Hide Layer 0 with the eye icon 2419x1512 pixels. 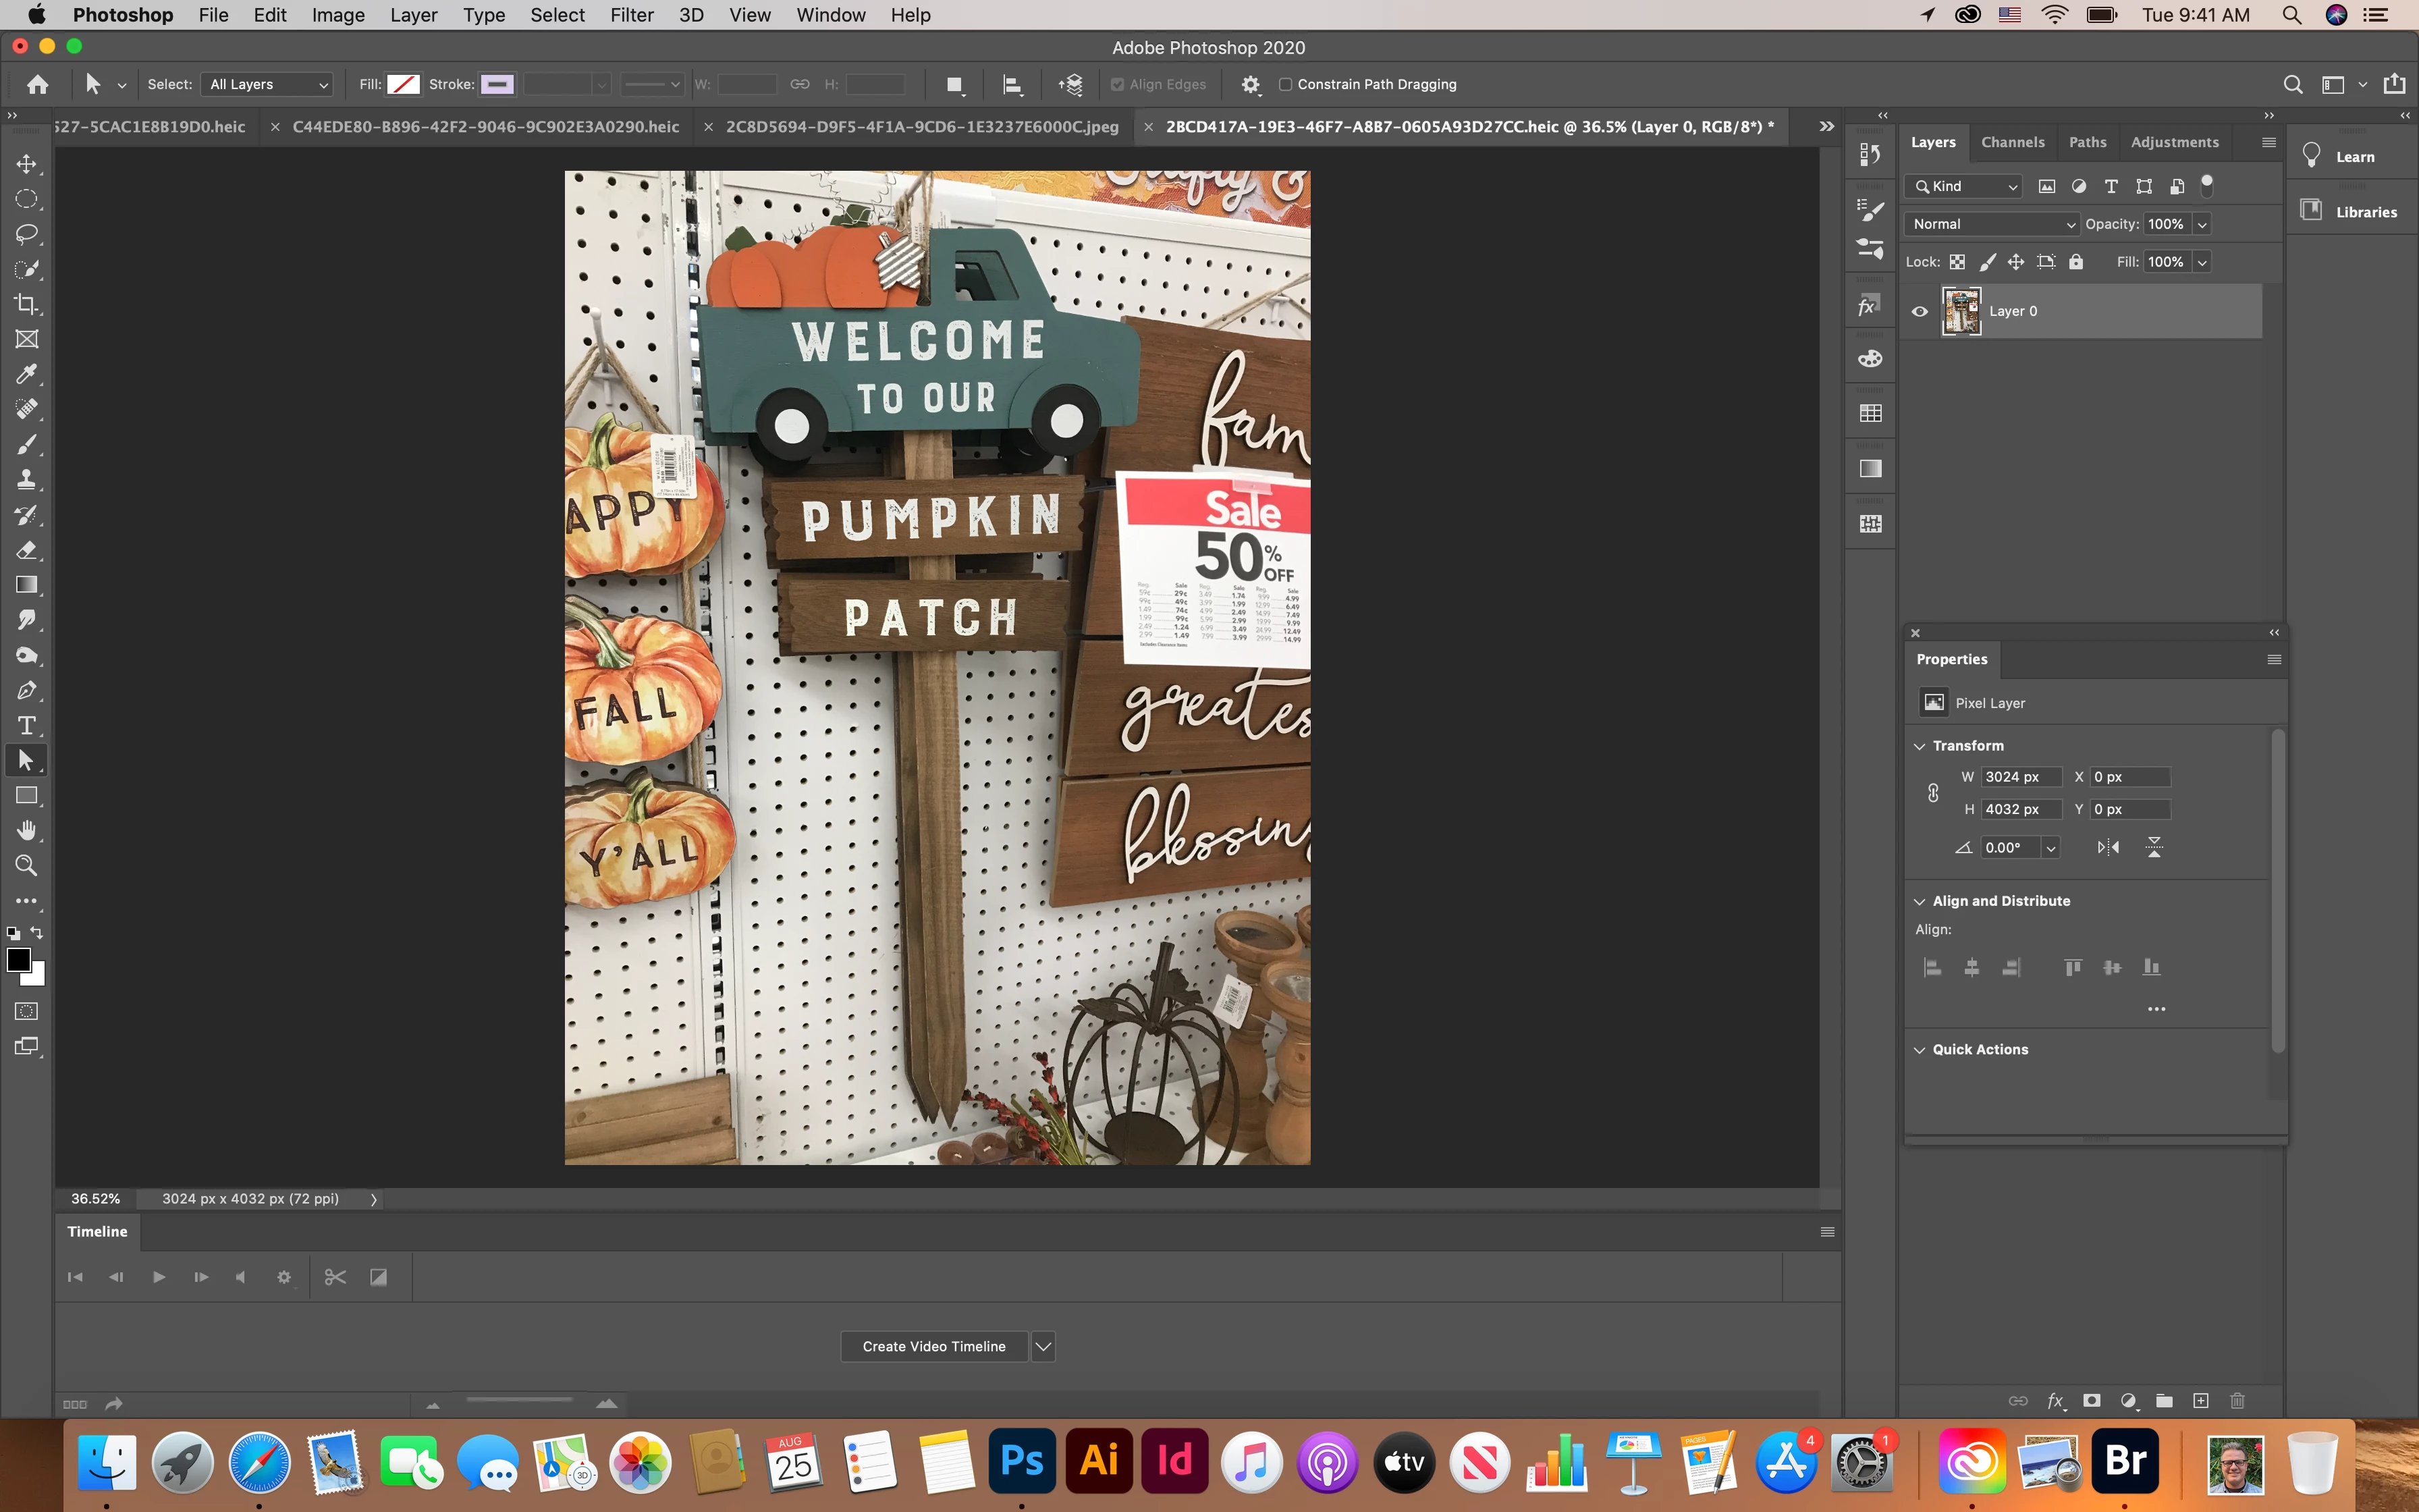coord(1920,311)
